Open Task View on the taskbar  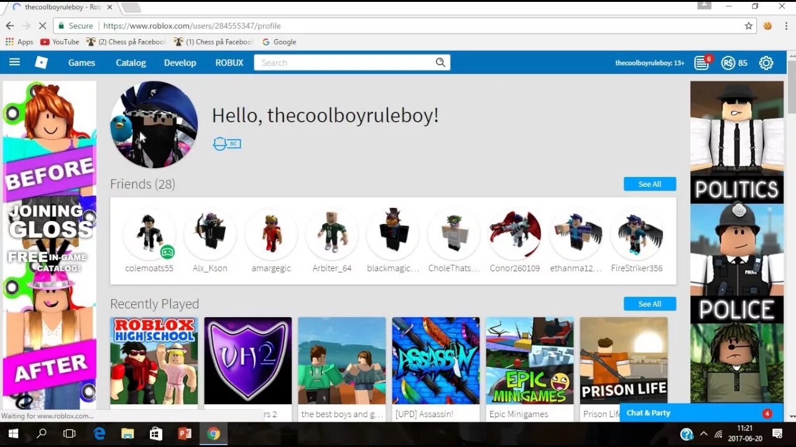pos(70,433)
